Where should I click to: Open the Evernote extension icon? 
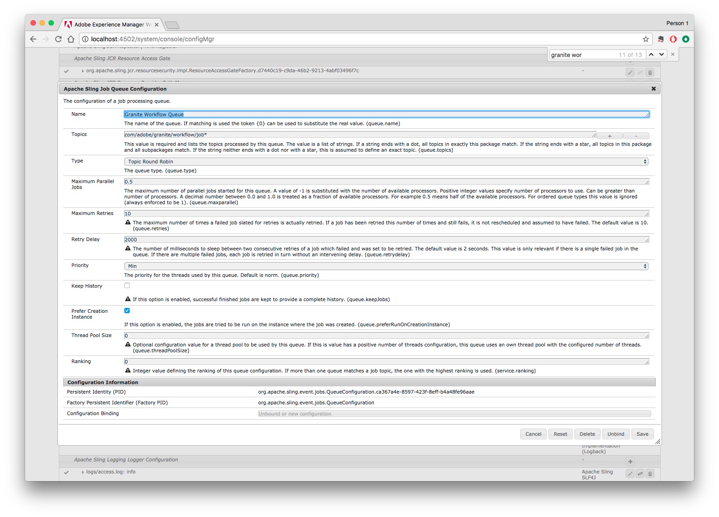click(x=661, y=39)
